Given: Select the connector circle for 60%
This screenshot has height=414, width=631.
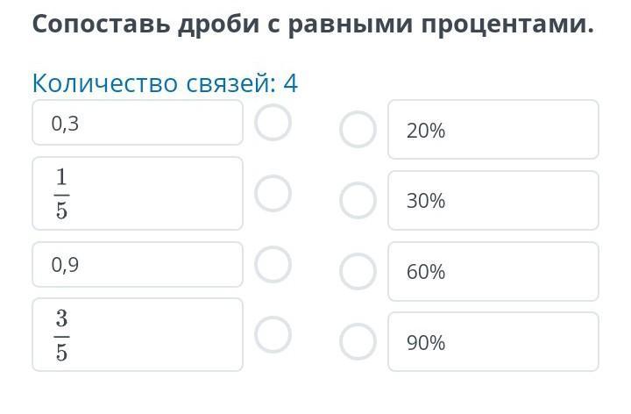Looking at the screenshot, I should pos(358,271).
